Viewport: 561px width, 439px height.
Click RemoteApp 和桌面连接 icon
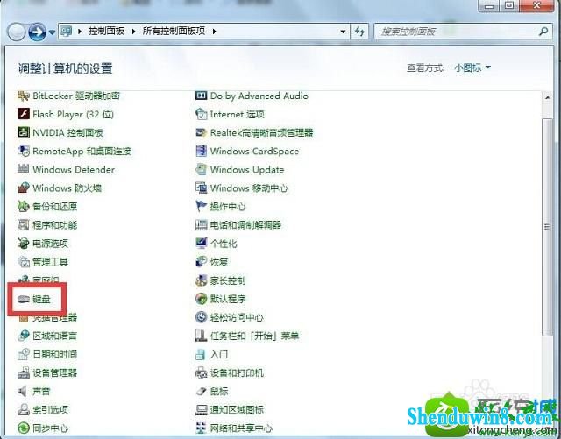click(x=24, y=152)
